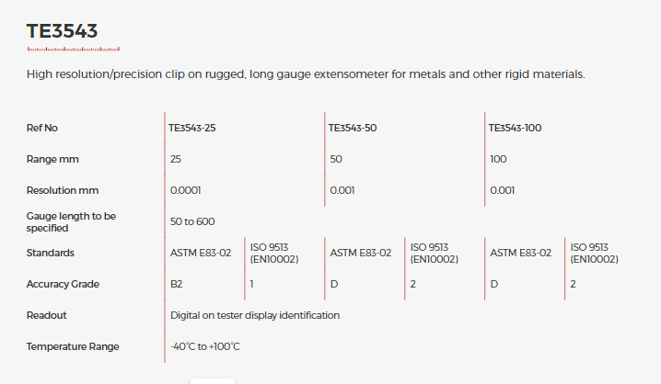
Task: Click the first ASTM E83-02 standard cell
Action: (x=201, y=253)
